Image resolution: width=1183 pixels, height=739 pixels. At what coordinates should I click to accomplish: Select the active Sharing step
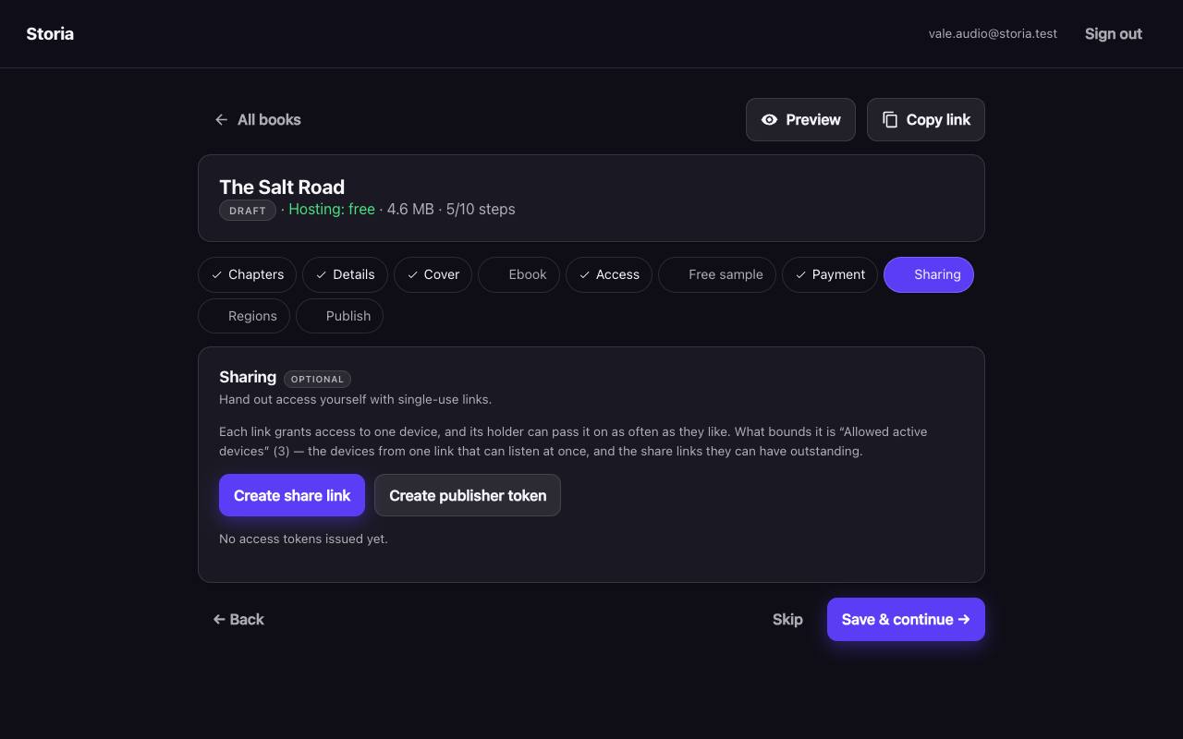point(929,274)
